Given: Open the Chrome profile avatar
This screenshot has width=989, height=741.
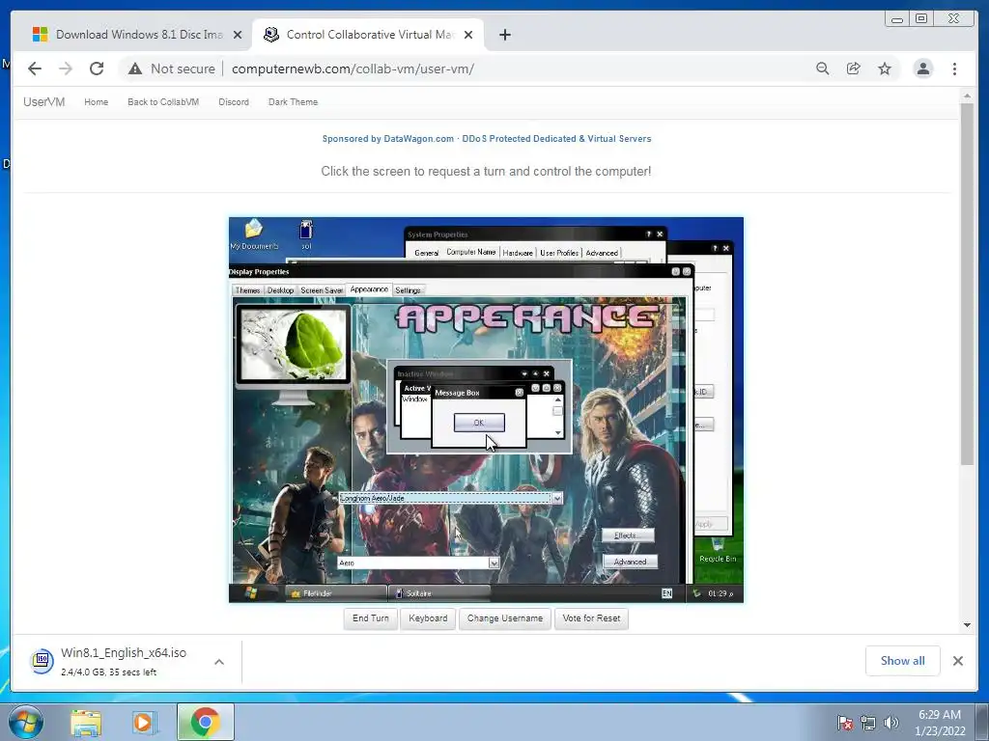Looking at the screenshot, I should pyautogui.click(x=923, y=69).
